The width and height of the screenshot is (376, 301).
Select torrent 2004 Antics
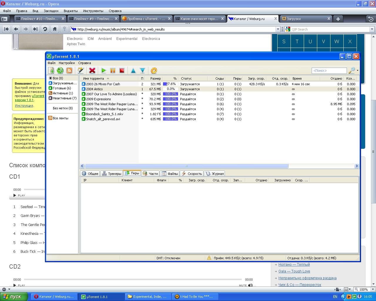pyautogui.click(x=219, y=89)
